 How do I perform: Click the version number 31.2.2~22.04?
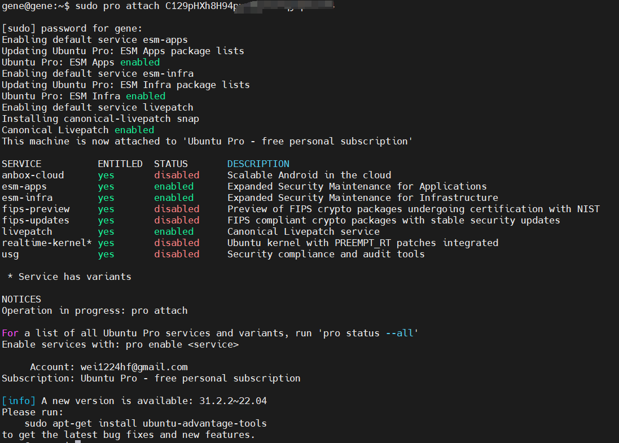233,401
